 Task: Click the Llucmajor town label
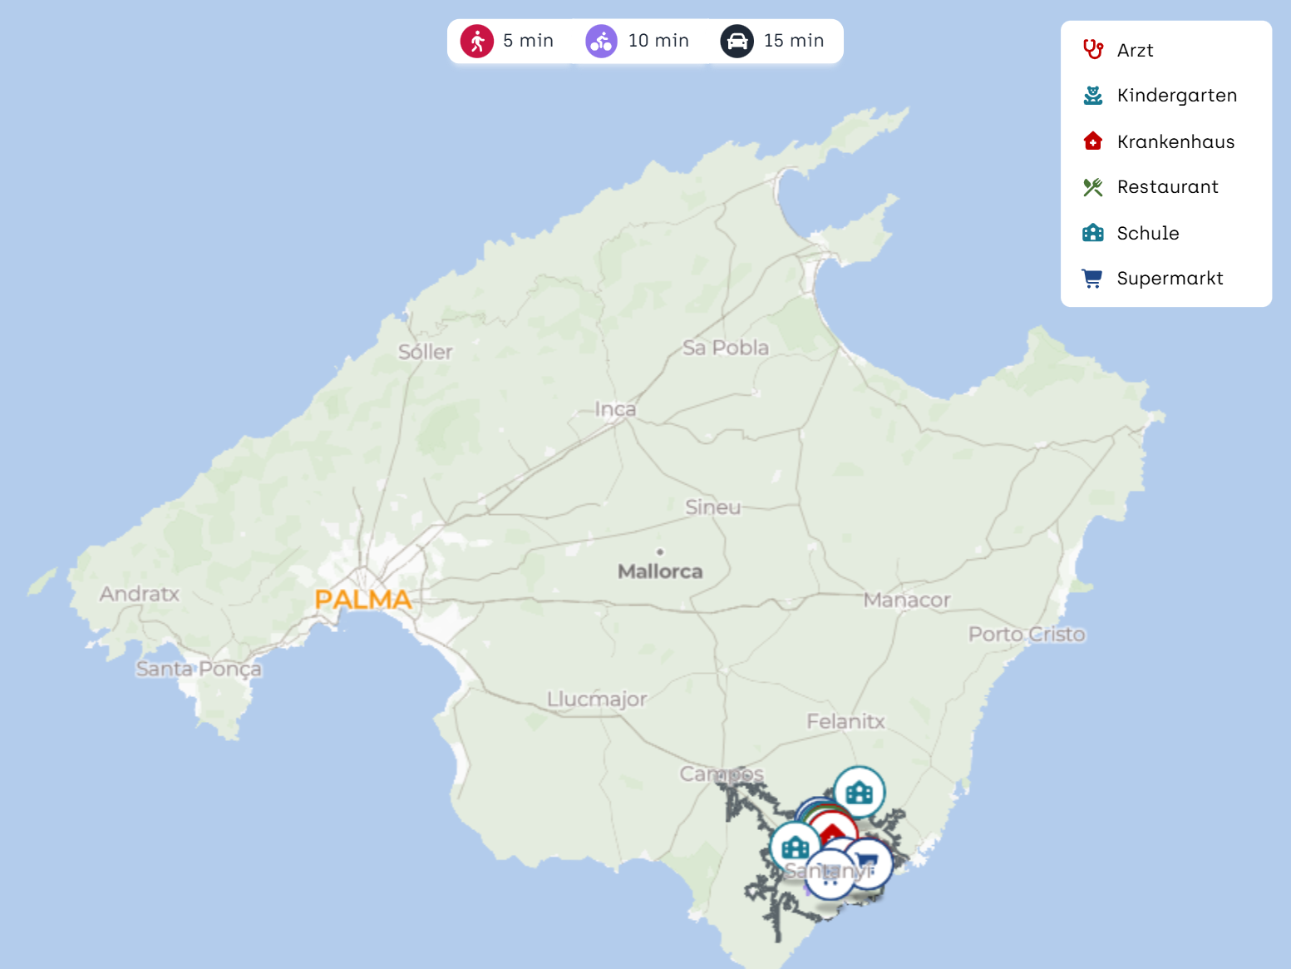596,700
